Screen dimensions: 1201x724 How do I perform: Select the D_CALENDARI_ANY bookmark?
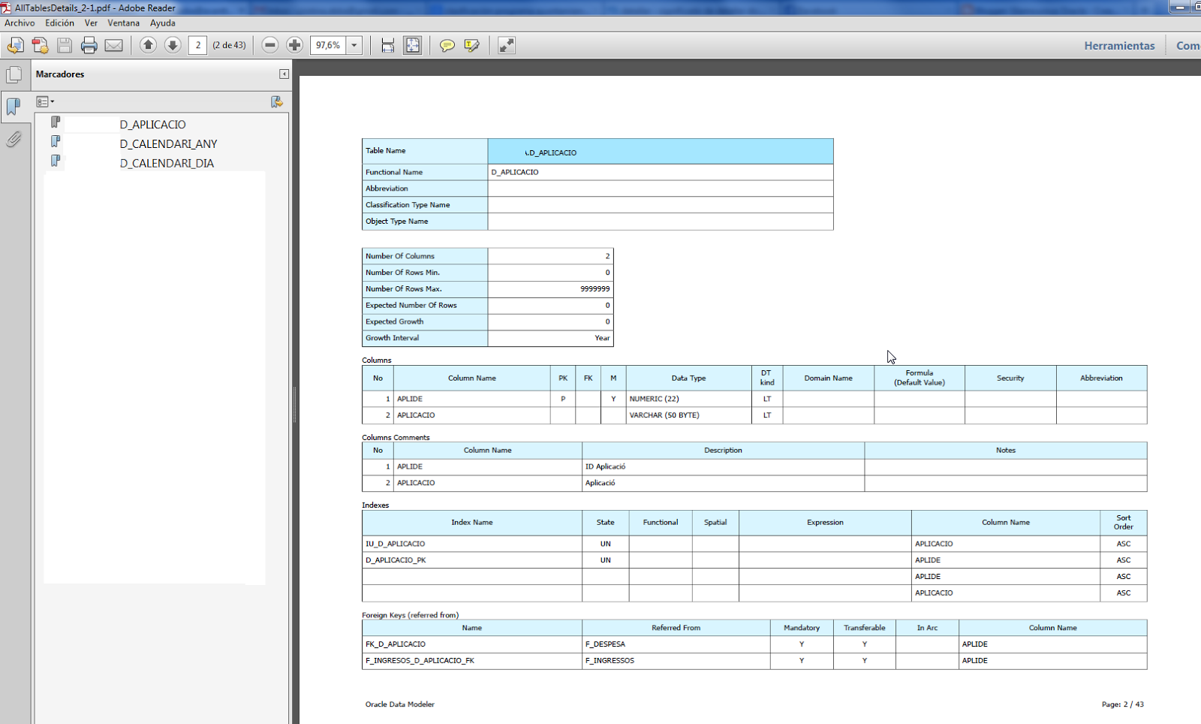point(168,144)
